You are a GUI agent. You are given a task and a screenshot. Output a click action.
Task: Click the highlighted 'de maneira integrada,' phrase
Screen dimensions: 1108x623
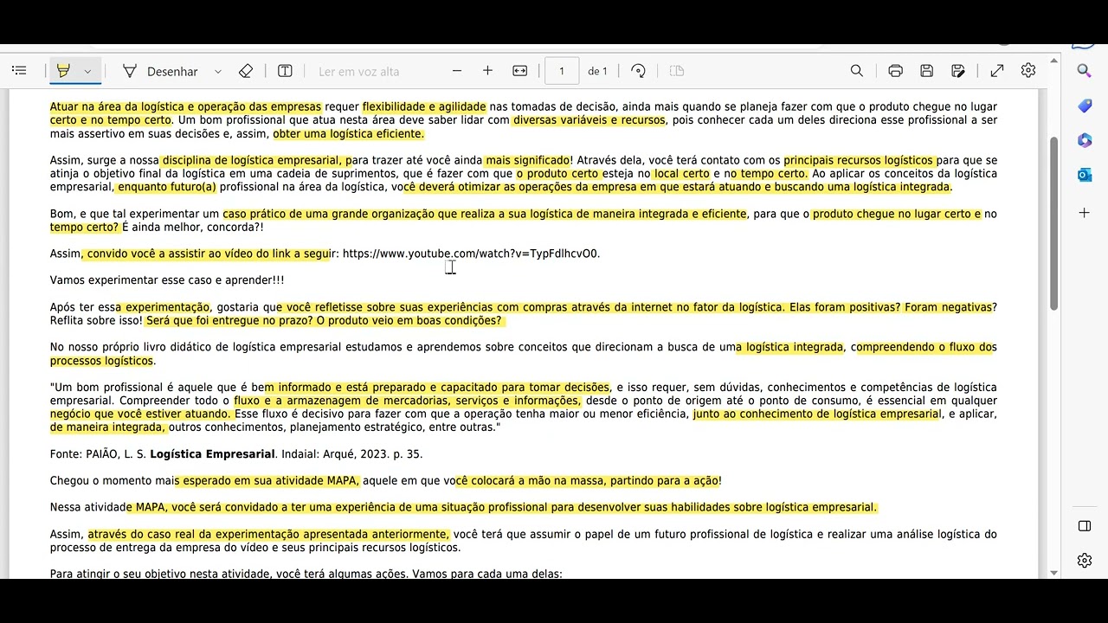click(107, 427)
